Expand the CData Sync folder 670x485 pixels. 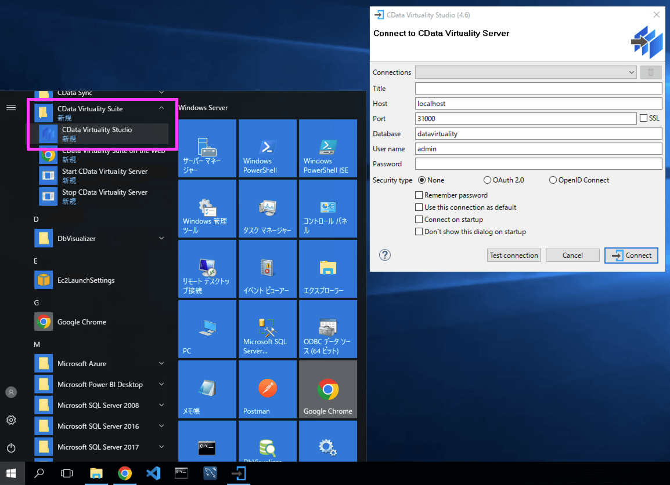(x=161, y=92)
